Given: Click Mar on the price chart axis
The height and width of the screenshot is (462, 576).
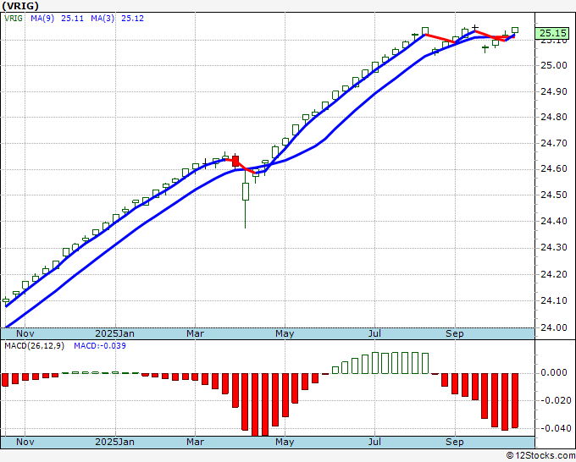Looking at the screenshot, I should click(195, 333).
